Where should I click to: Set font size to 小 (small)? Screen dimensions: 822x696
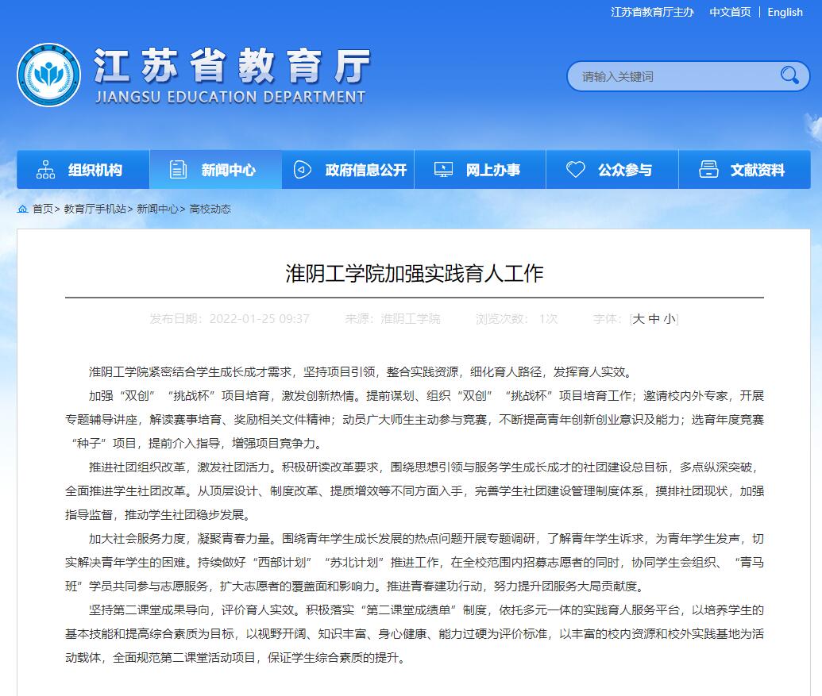pyautogui.click(x=670, y=319)
